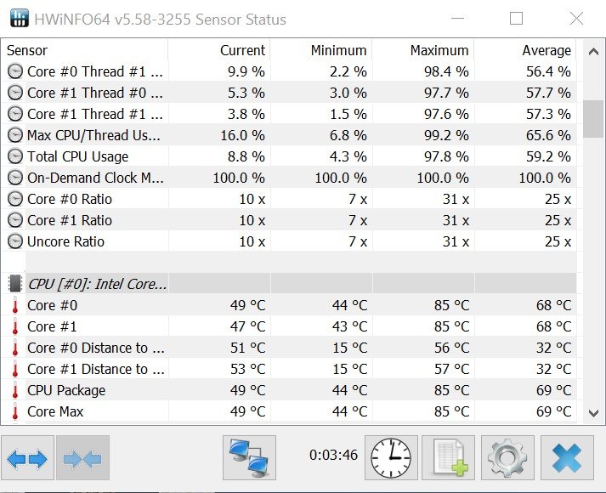The height and width of the screenshot is (493, 606).
Task: Click the clock icon beside On-Demand Clock M...
Action: pyautogui.click(x=15, y=178)
